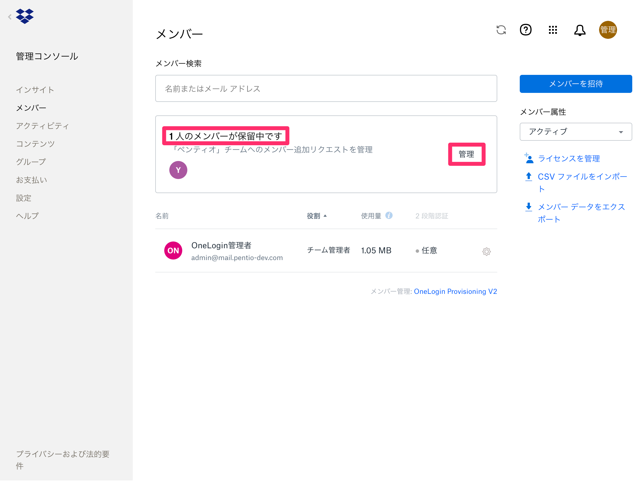Open gear settings for OneLogin管理者

click(486, 251)
